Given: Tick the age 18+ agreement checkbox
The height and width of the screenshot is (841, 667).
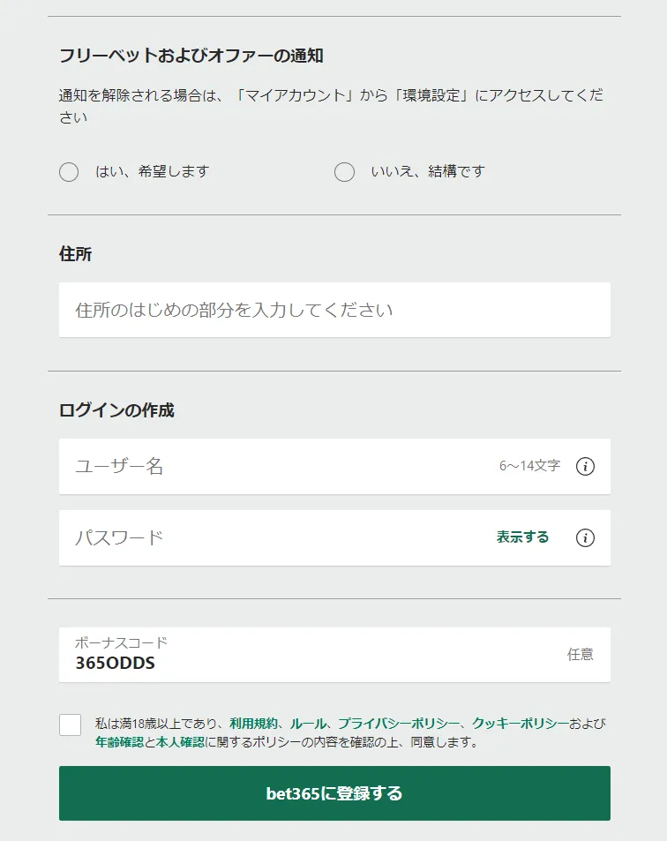Looking at the screenshot, I should pos(71,725).
